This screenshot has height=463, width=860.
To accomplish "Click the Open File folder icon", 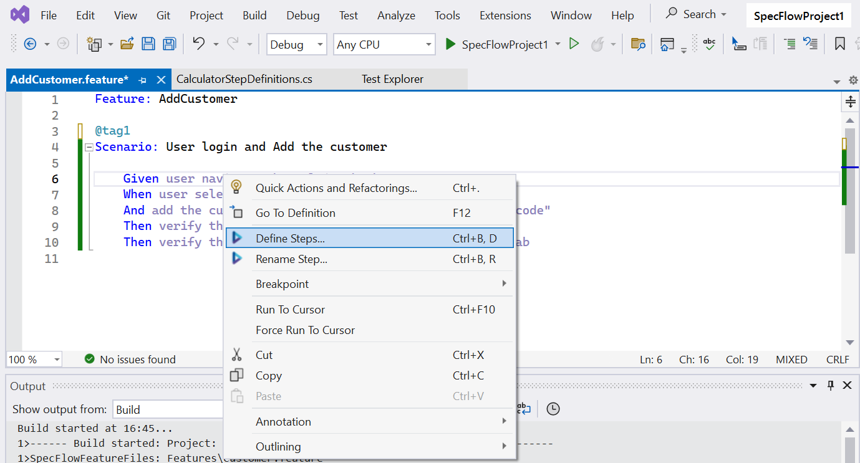I will pos(127,44).
